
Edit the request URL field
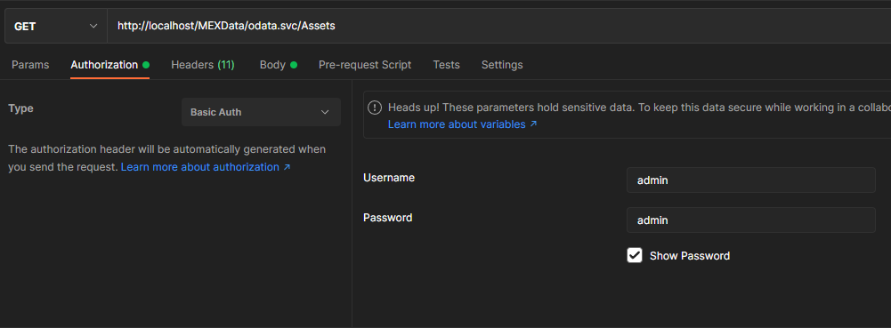pos(499,26)
